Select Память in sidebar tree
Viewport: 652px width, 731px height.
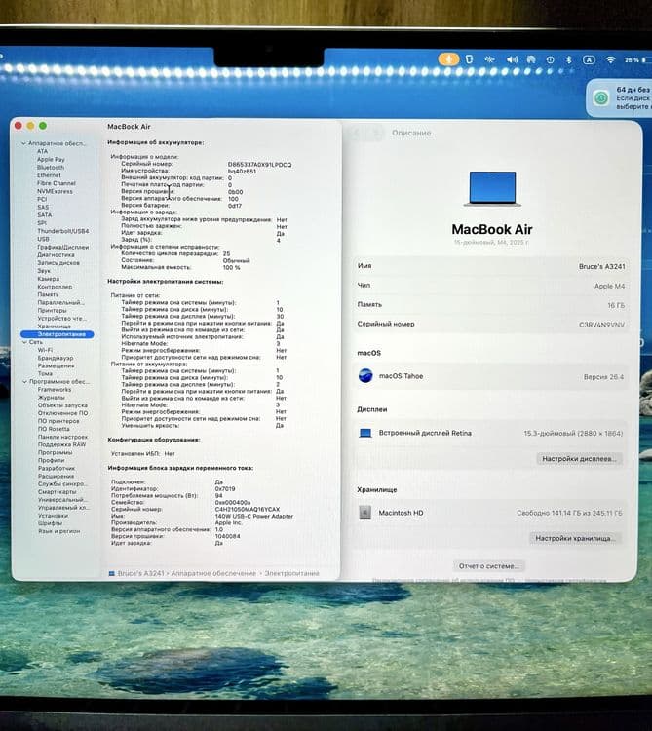click(x=48, y=294)
